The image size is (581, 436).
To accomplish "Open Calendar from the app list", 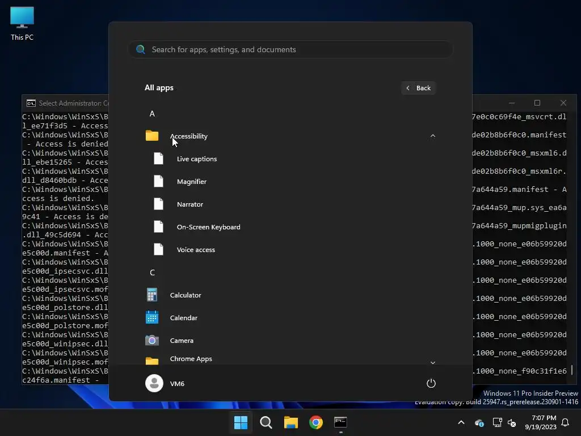I will [x=184, y=318].
